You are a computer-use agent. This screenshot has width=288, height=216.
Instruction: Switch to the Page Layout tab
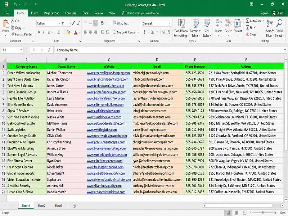point(51,13)
